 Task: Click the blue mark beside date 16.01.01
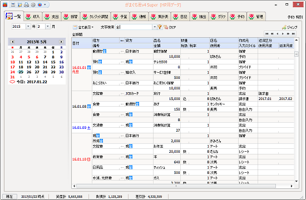[89, 67]
